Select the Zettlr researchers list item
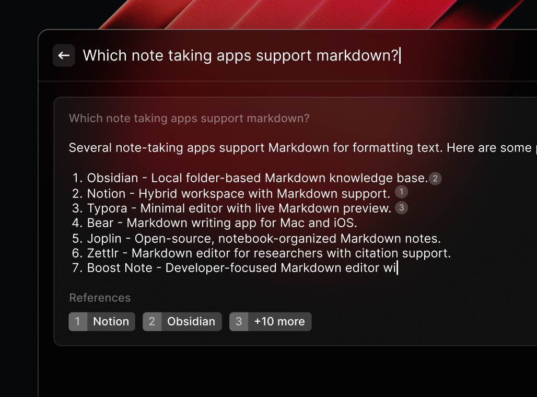537x397 pixels. point(261,253)
